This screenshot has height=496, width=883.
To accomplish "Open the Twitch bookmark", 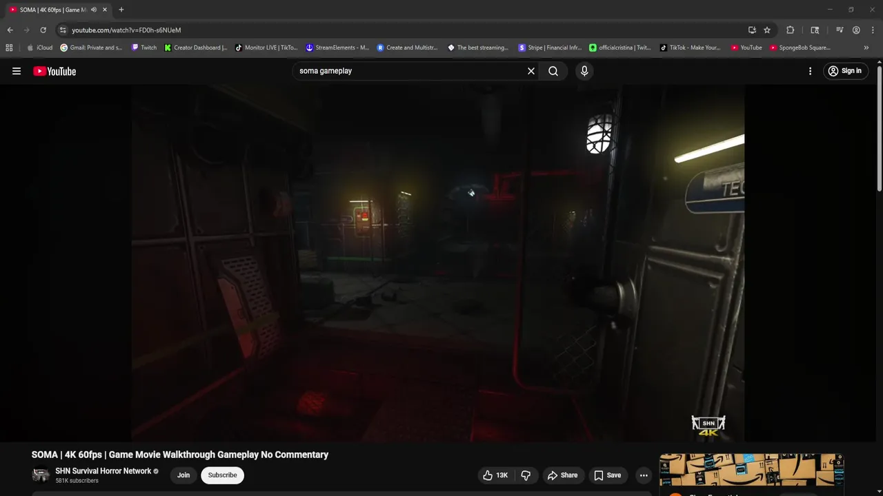I will click(144, 48).
